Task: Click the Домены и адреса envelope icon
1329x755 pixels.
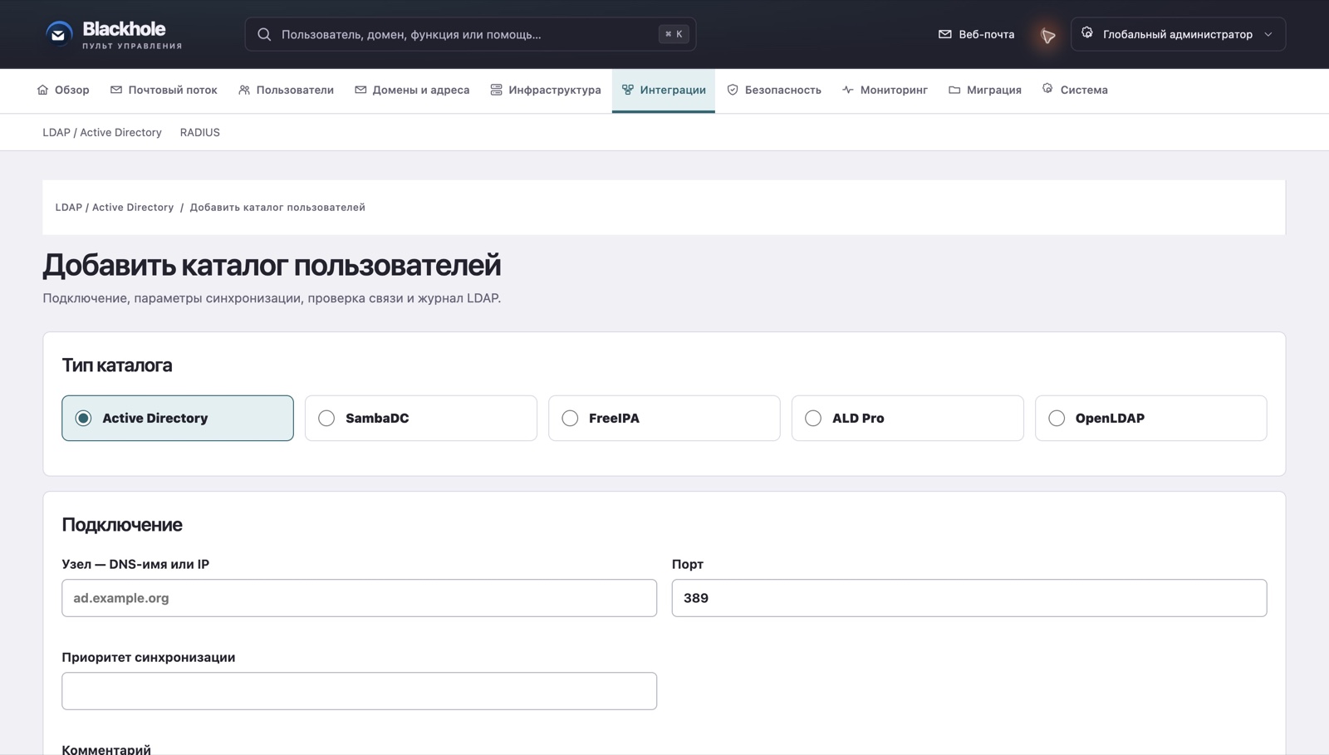Action: tap(360, 90)
